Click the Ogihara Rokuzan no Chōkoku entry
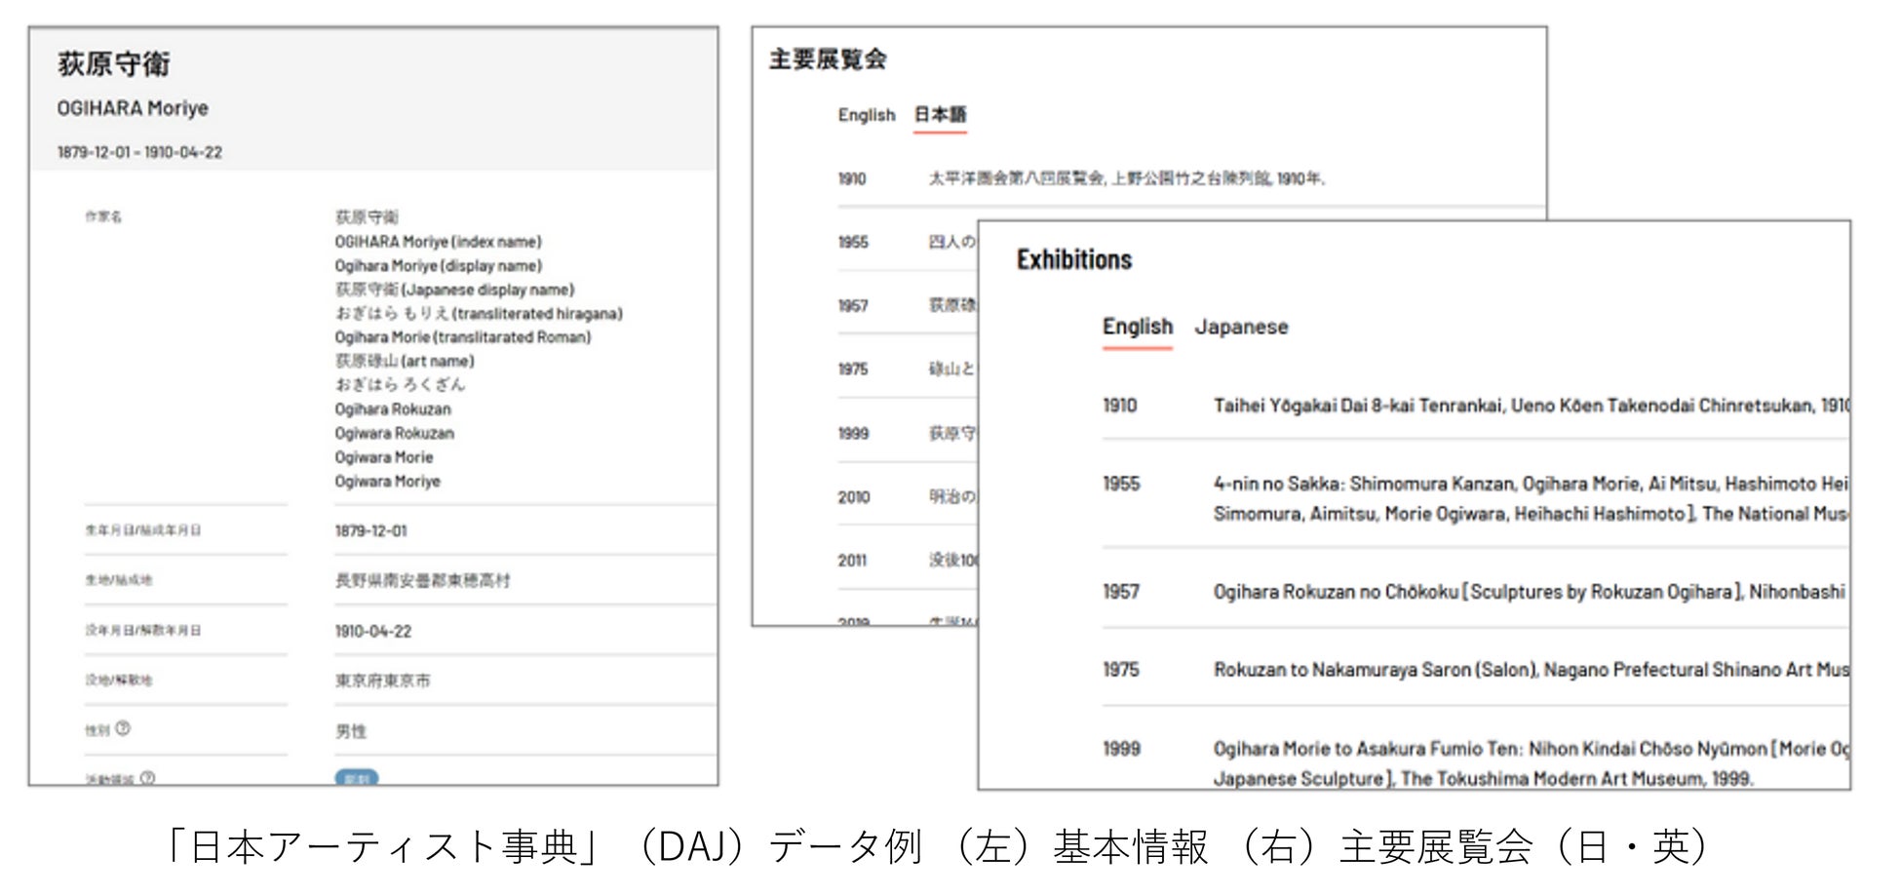This screenshot has height=896, width=1901. (x=1530, y=592)
